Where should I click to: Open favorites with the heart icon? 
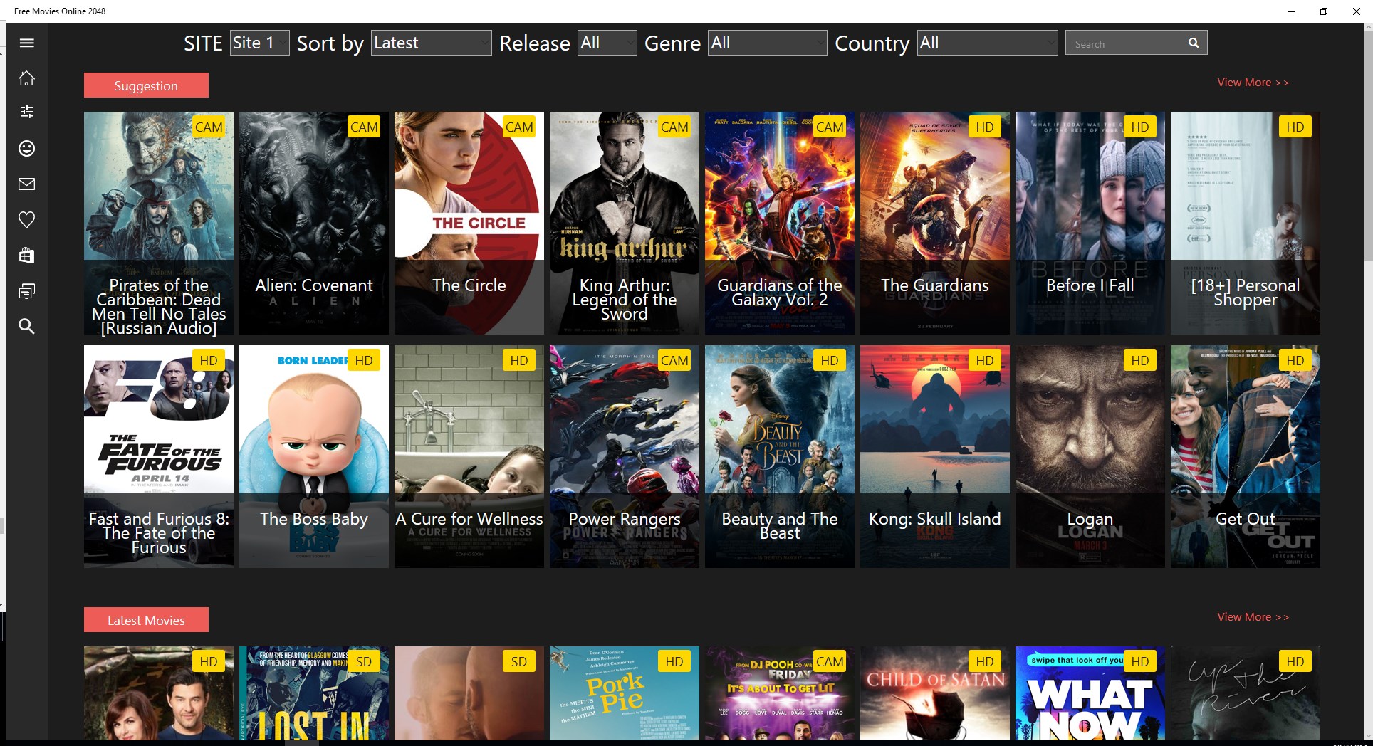26,220
